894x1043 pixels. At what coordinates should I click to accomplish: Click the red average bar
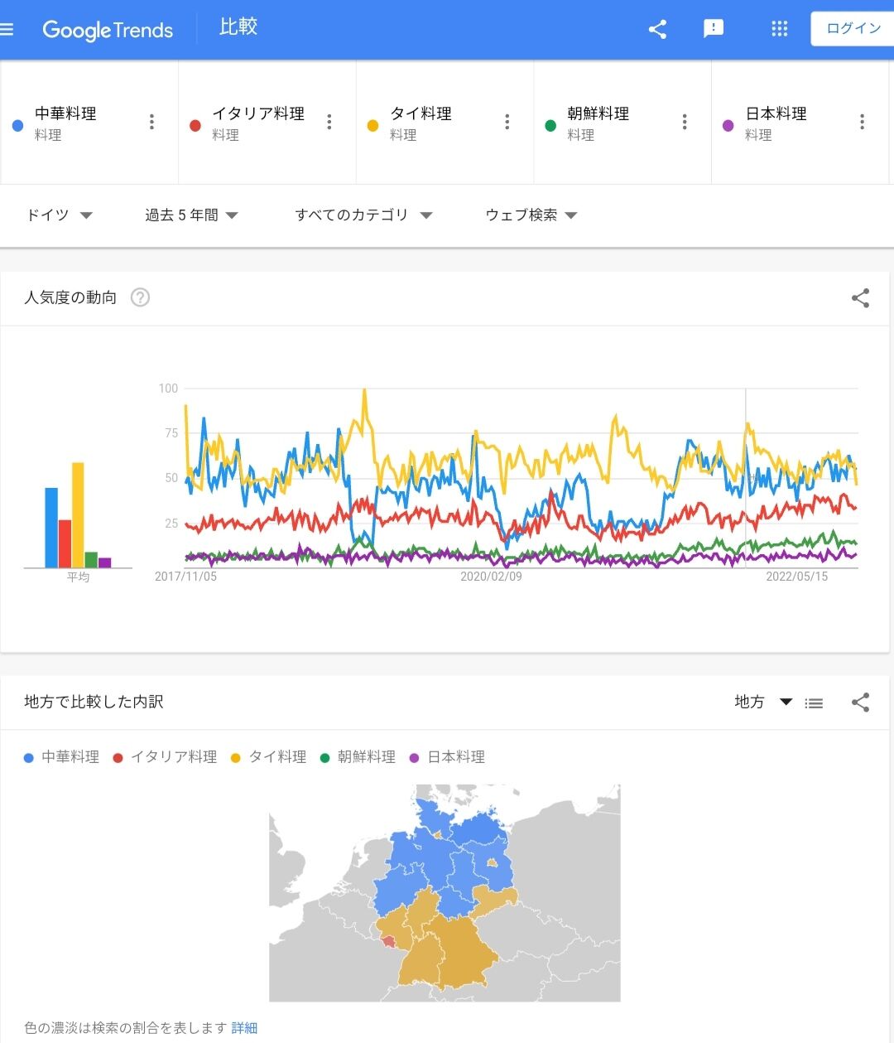[x=65, y=543]
